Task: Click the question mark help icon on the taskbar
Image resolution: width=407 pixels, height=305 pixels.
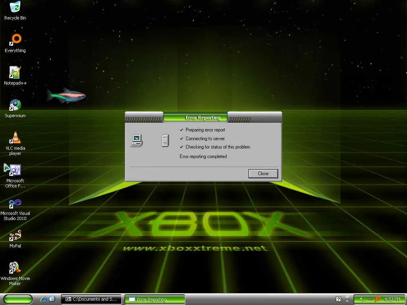Action: pyautogui.click(x=338, y=299)
